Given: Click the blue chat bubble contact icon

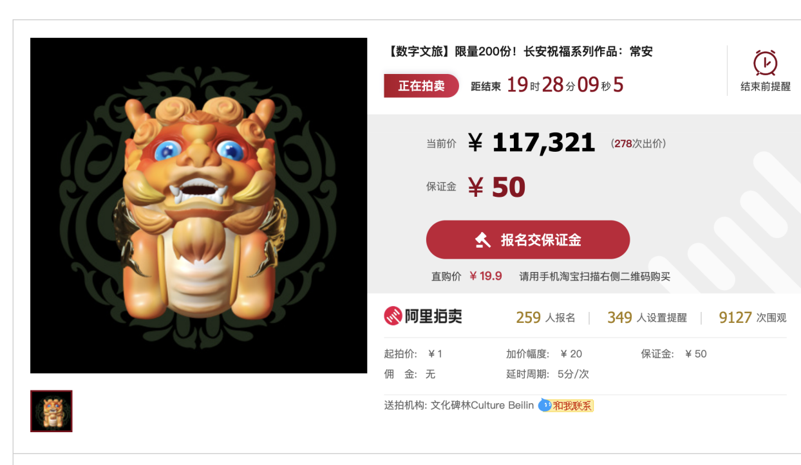Looking at the screenshot, I should click(545, 406).
